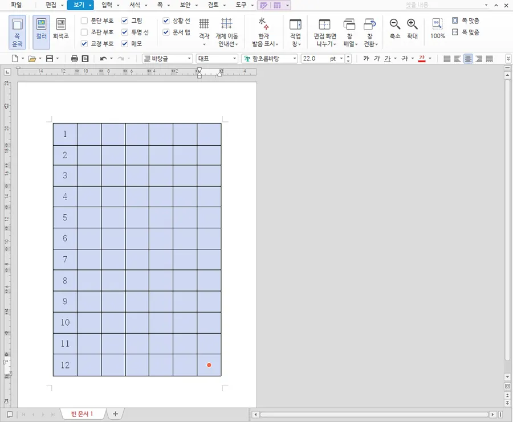Open 한자 발음 표시 options
Image resolution: width=513 pixels, height=422 pixels.
[264, 32]
